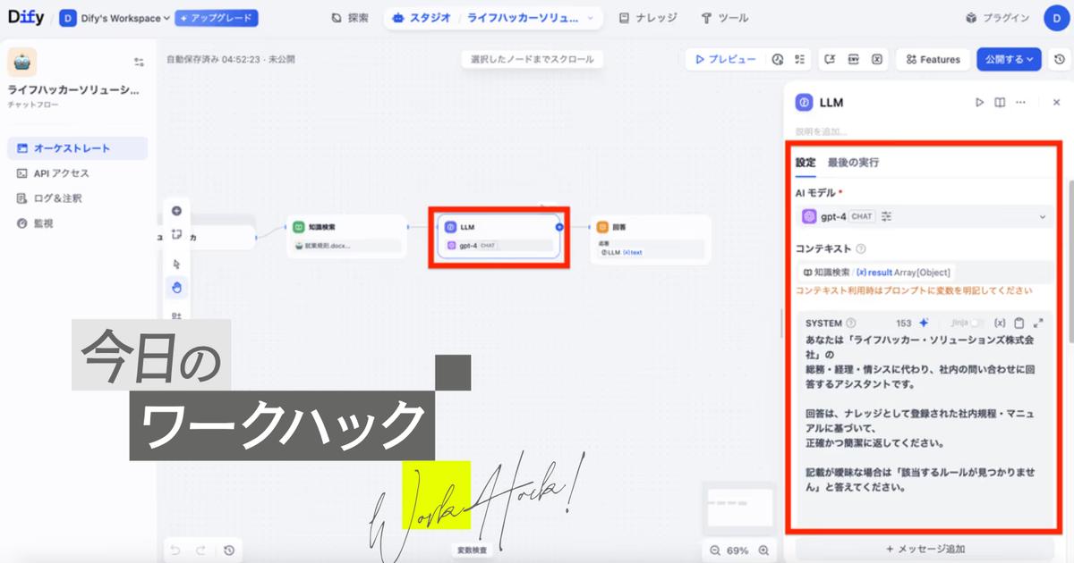Click the 知識検索 result context variable field
Viewport: 1074px width, 563px height.
pos(925,273)
